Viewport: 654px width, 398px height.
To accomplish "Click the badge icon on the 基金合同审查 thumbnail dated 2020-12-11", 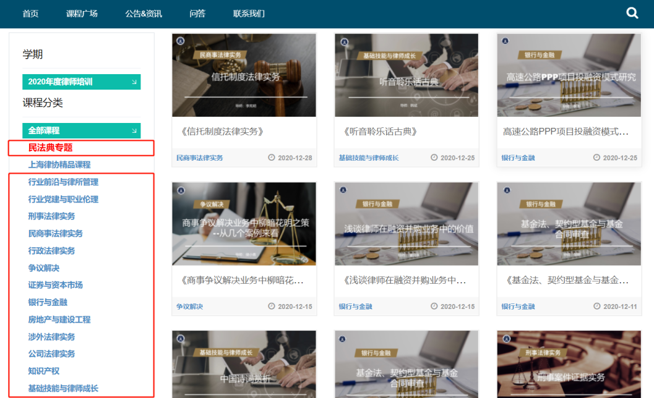I will [x=507, y=190].
